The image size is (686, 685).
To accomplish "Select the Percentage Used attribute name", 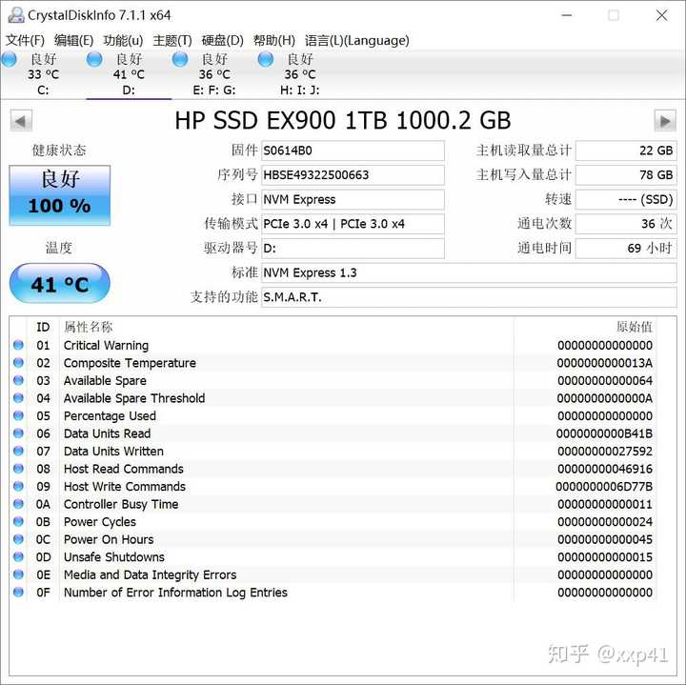I will (110, 416).
